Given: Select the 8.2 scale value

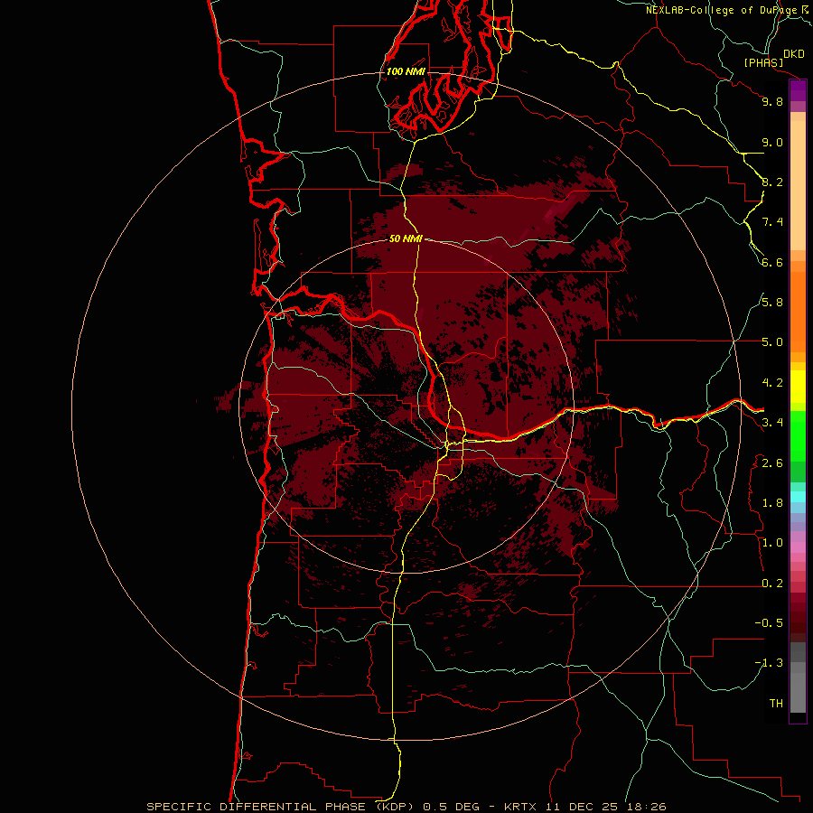Looking at the screenshot, I should click(x=772, y=182).
